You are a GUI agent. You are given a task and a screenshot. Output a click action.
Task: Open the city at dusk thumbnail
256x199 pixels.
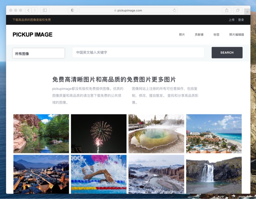point(41,174)
